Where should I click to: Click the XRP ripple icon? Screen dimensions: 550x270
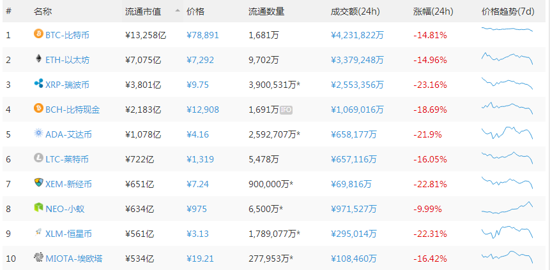38,83
